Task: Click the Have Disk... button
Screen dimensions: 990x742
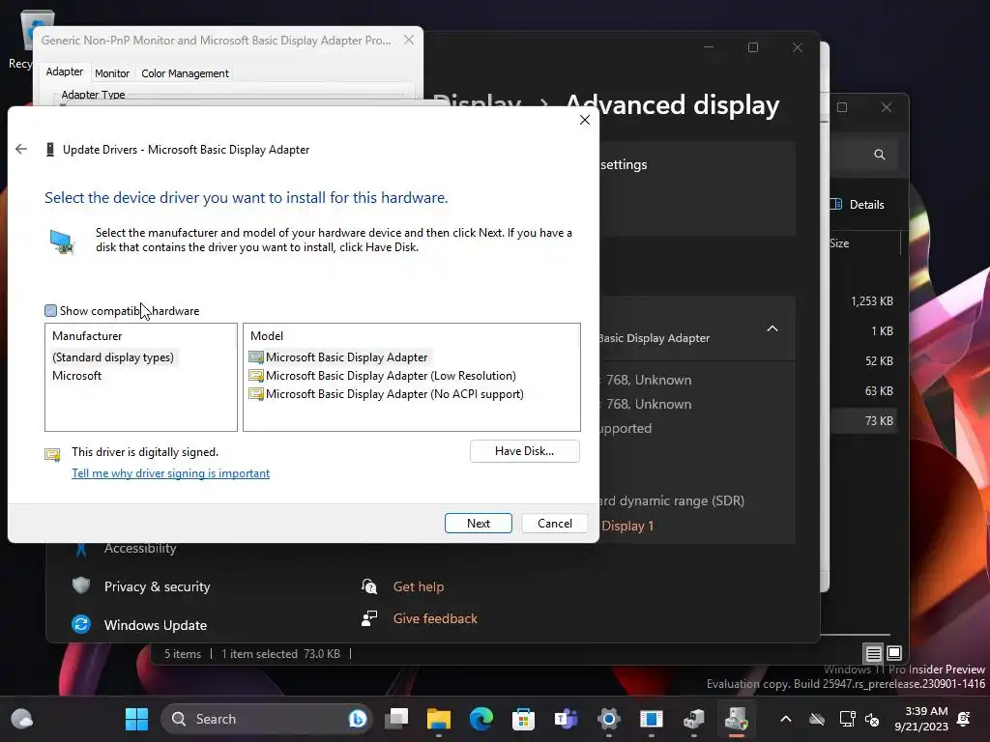Action: [524, 451]
